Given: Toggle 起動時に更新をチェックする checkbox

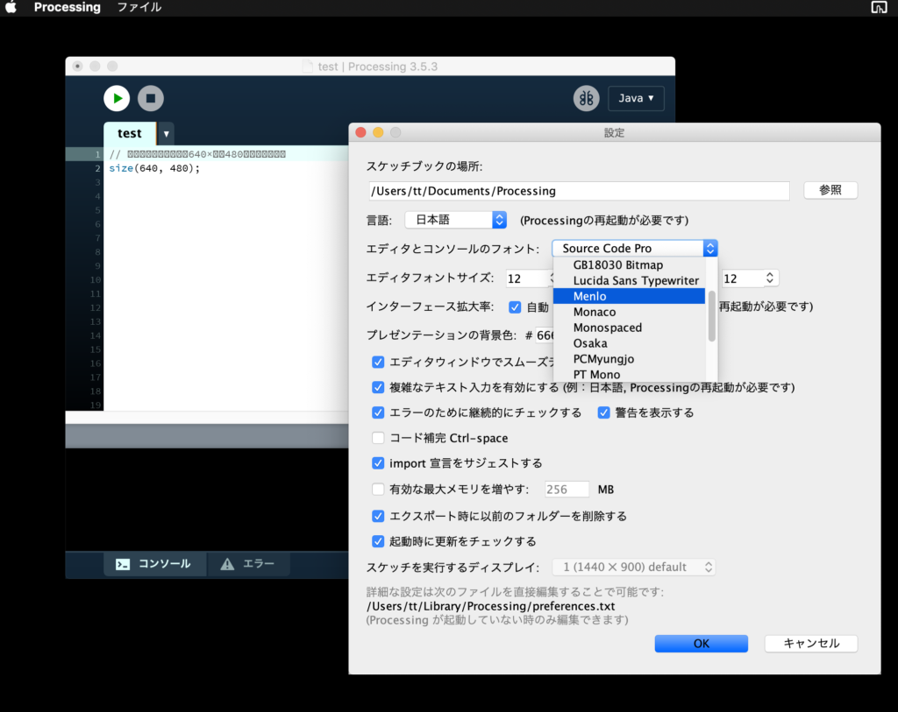Looking at the screenshot, I should tap(378, 541).
